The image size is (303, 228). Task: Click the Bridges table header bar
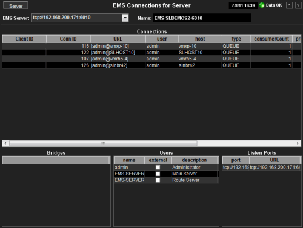56,160
